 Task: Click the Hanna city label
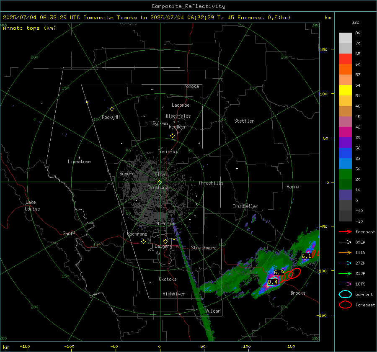293,187
